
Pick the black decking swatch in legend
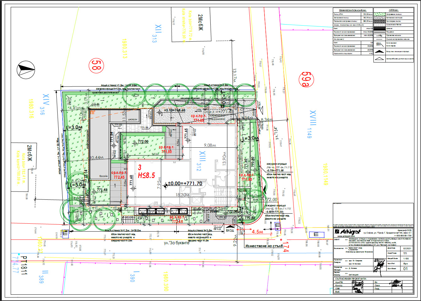[379, 28]
